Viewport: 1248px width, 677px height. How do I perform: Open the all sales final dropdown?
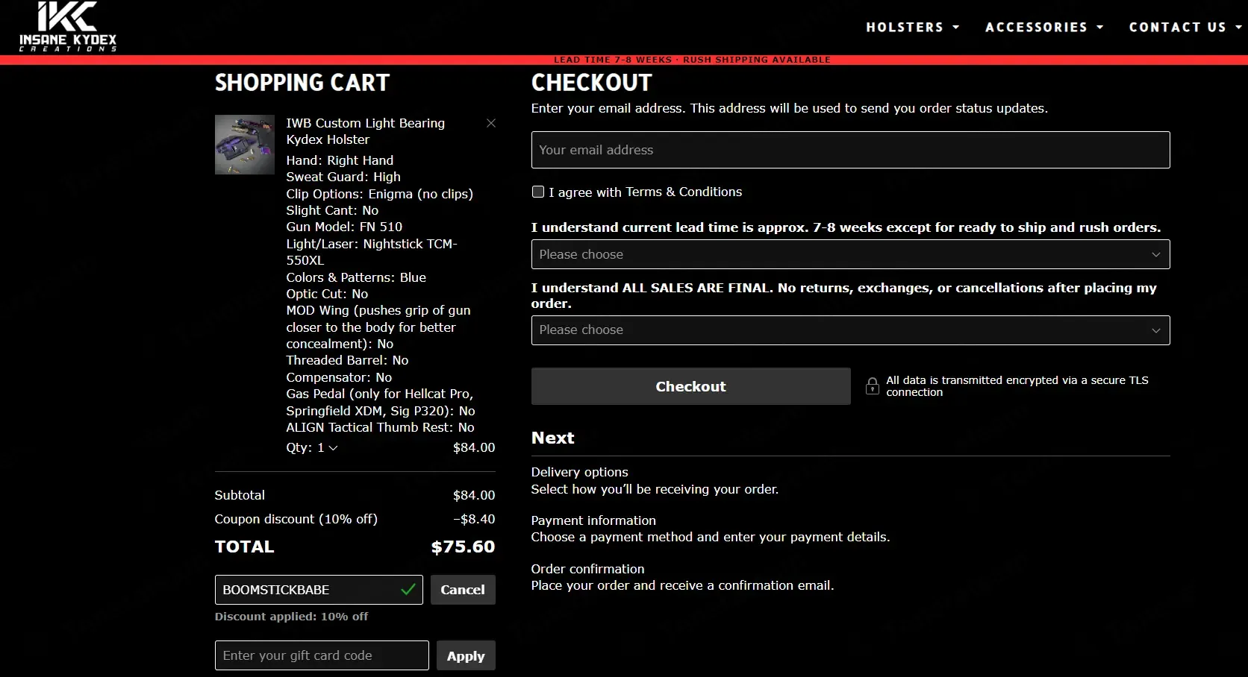[x=850, y=330]
